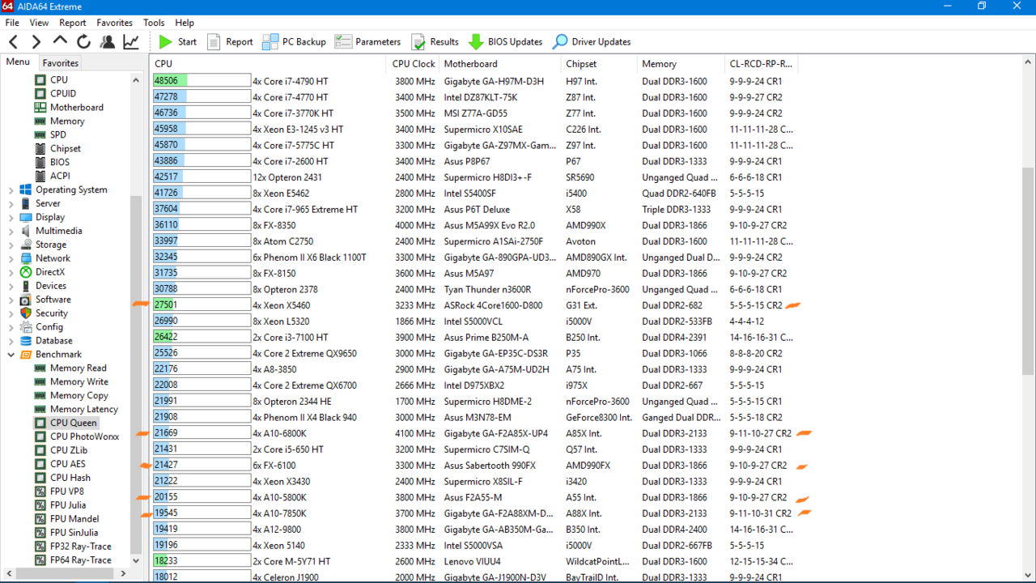The width and height of the screenshot is (1036, 583).
Task: Open the FP32 Ray-Trace benchmark
Action: pyautogui.click(x=81, y=547)
